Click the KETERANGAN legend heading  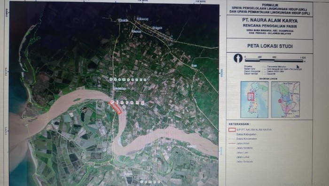pyautogui.click(x=239, y=124)
